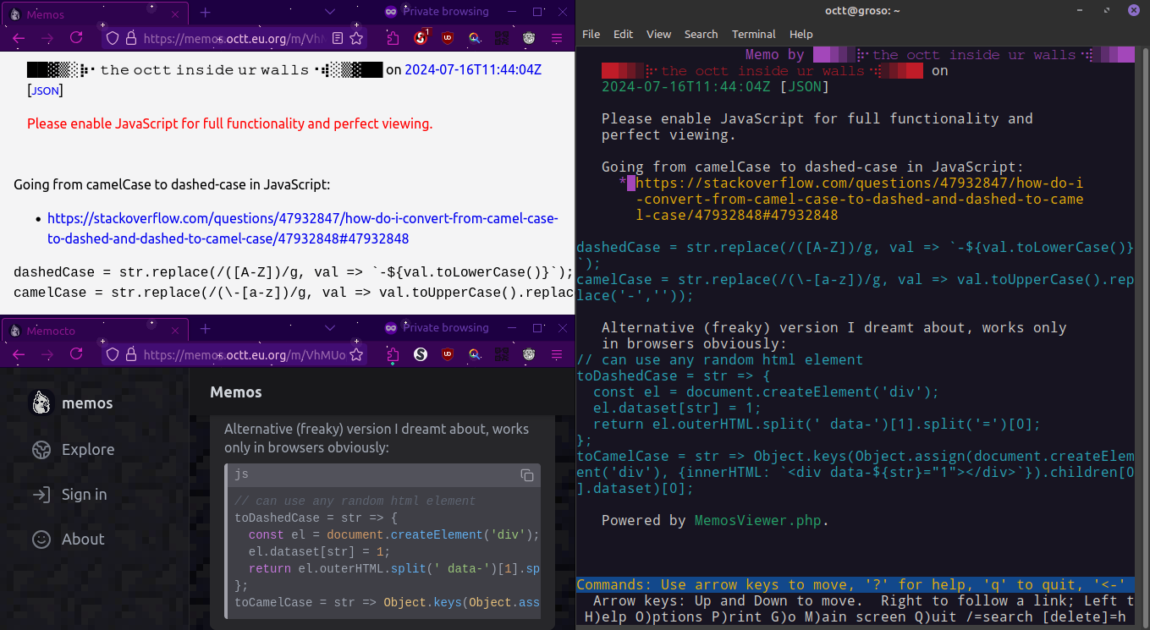
Task: Bookmark page with star in Memocto browser
Action: [356, 354]
